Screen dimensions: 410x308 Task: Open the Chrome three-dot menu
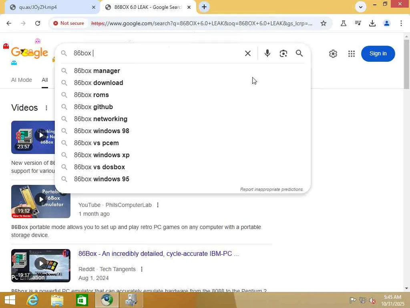pyautogui.click(x=401, y=23)
